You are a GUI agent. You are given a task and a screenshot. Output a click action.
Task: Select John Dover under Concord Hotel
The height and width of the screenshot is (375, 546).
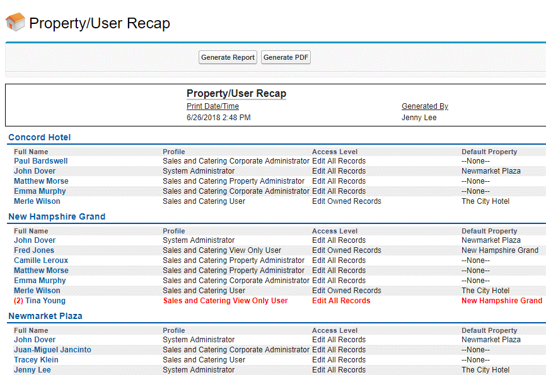pyautogui.click(x=35, y=171)
